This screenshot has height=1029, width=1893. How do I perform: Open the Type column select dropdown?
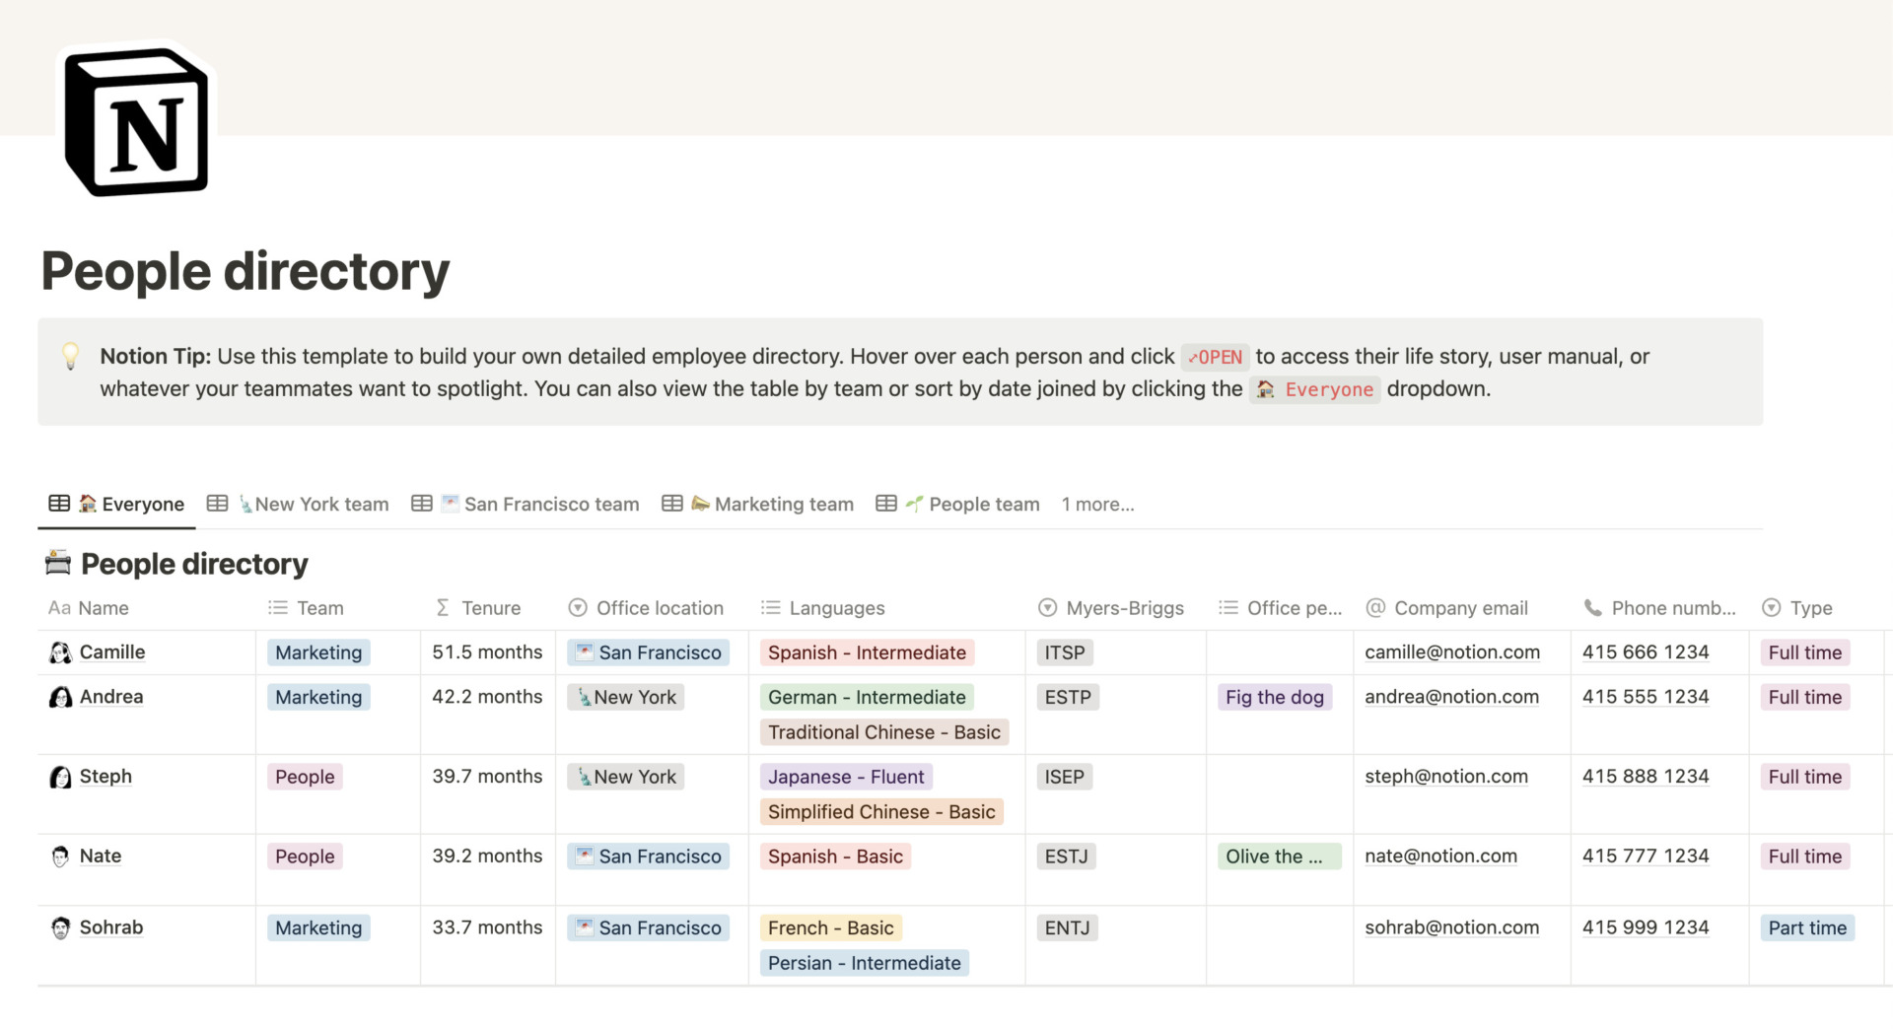click(1772, 608)
